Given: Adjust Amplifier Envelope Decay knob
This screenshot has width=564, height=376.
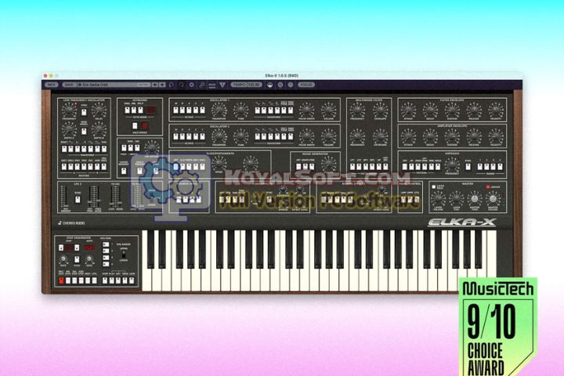Looking at the screenshot, I should pos(430,137).
